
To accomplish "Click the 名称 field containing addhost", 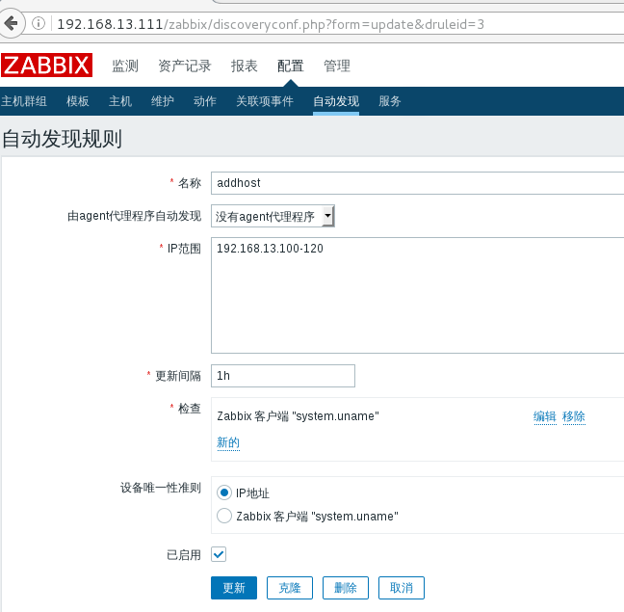I will click(x=418, y=183).
